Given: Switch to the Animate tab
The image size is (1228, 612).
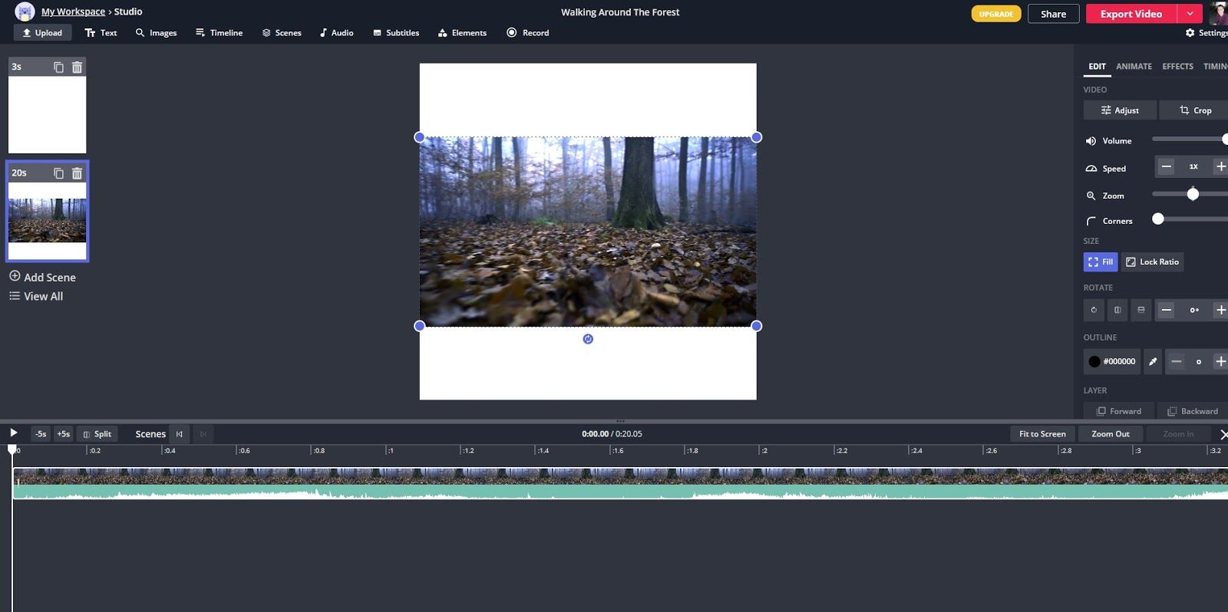Looking at the screenshot, I should pos(1134,67).
